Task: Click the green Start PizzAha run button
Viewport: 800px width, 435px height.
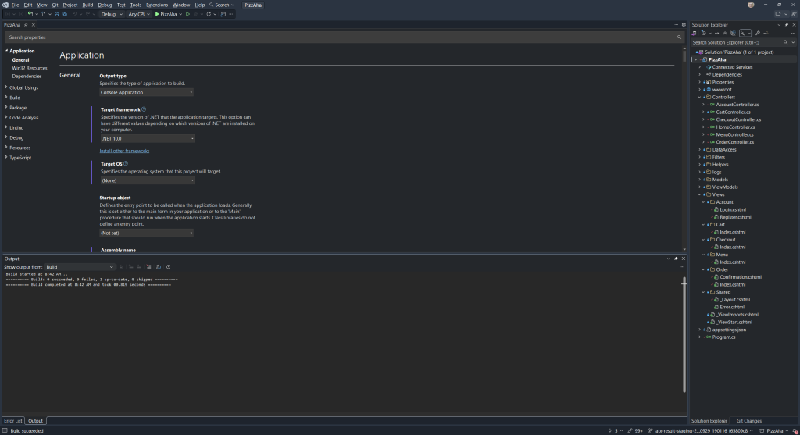Action: tap(166, 14)
